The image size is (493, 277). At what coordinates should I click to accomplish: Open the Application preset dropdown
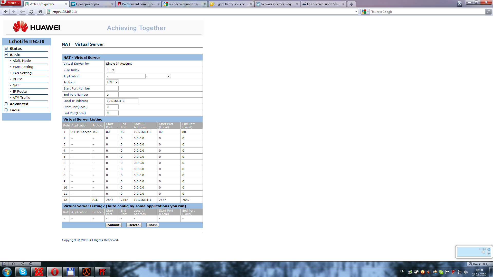[158, 76]
